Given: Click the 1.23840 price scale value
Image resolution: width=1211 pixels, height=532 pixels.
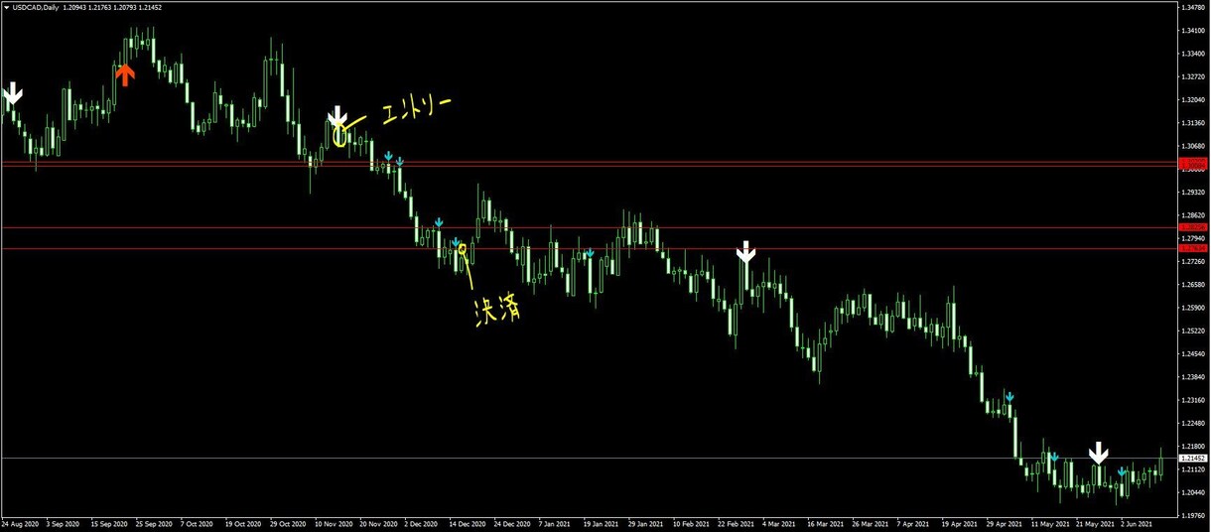Looking at the screenshot, I should (1193, 377).
